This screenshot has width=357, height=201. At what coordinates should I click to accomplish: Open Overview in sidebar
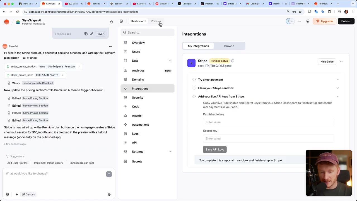[148, 43]
